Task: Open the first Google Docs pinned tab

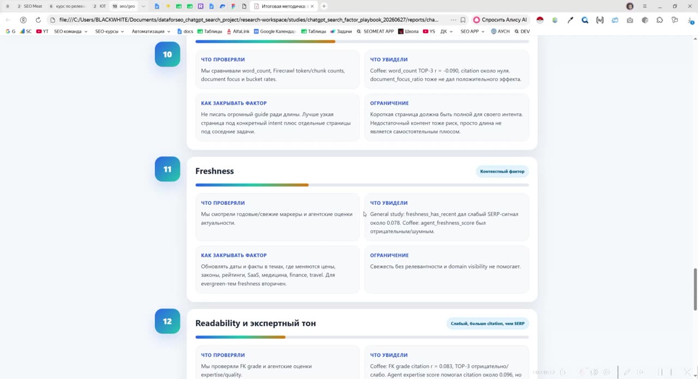Action: (157, 6)
